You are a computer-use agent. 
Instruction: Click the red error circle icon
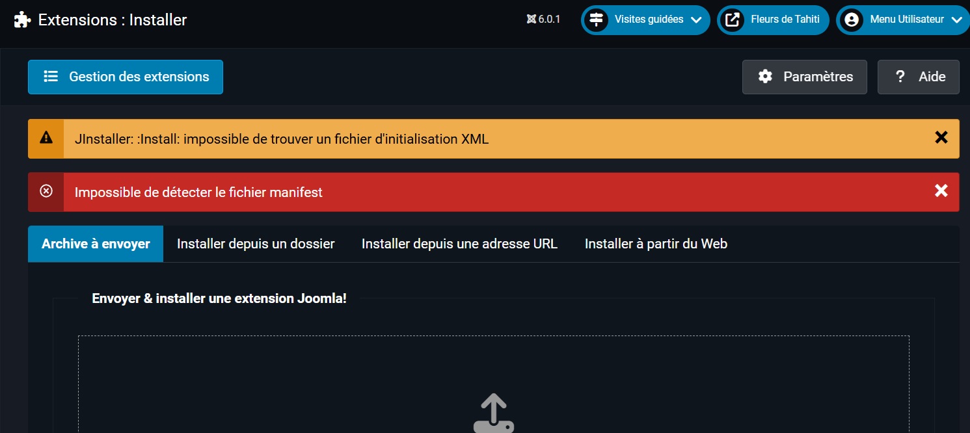pos(46,191)
